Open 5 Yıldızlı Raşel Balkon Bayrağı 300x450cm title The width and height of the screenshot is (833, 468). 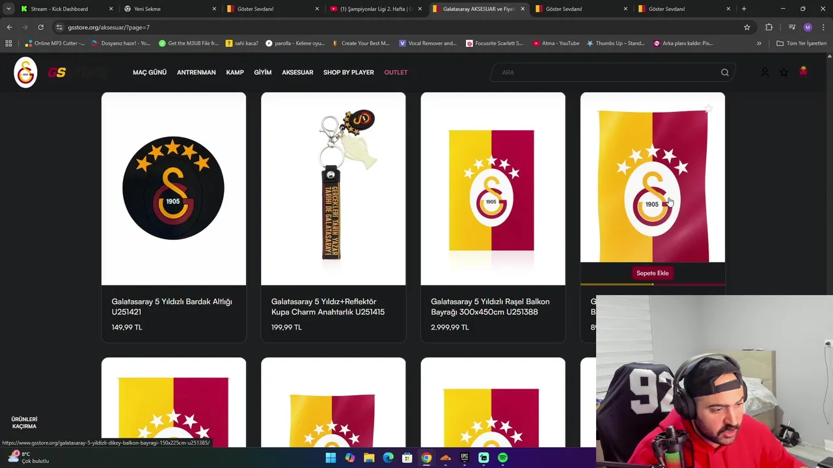tap(490, 307)
